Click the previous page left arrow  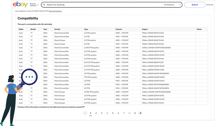tap(85, 113)
